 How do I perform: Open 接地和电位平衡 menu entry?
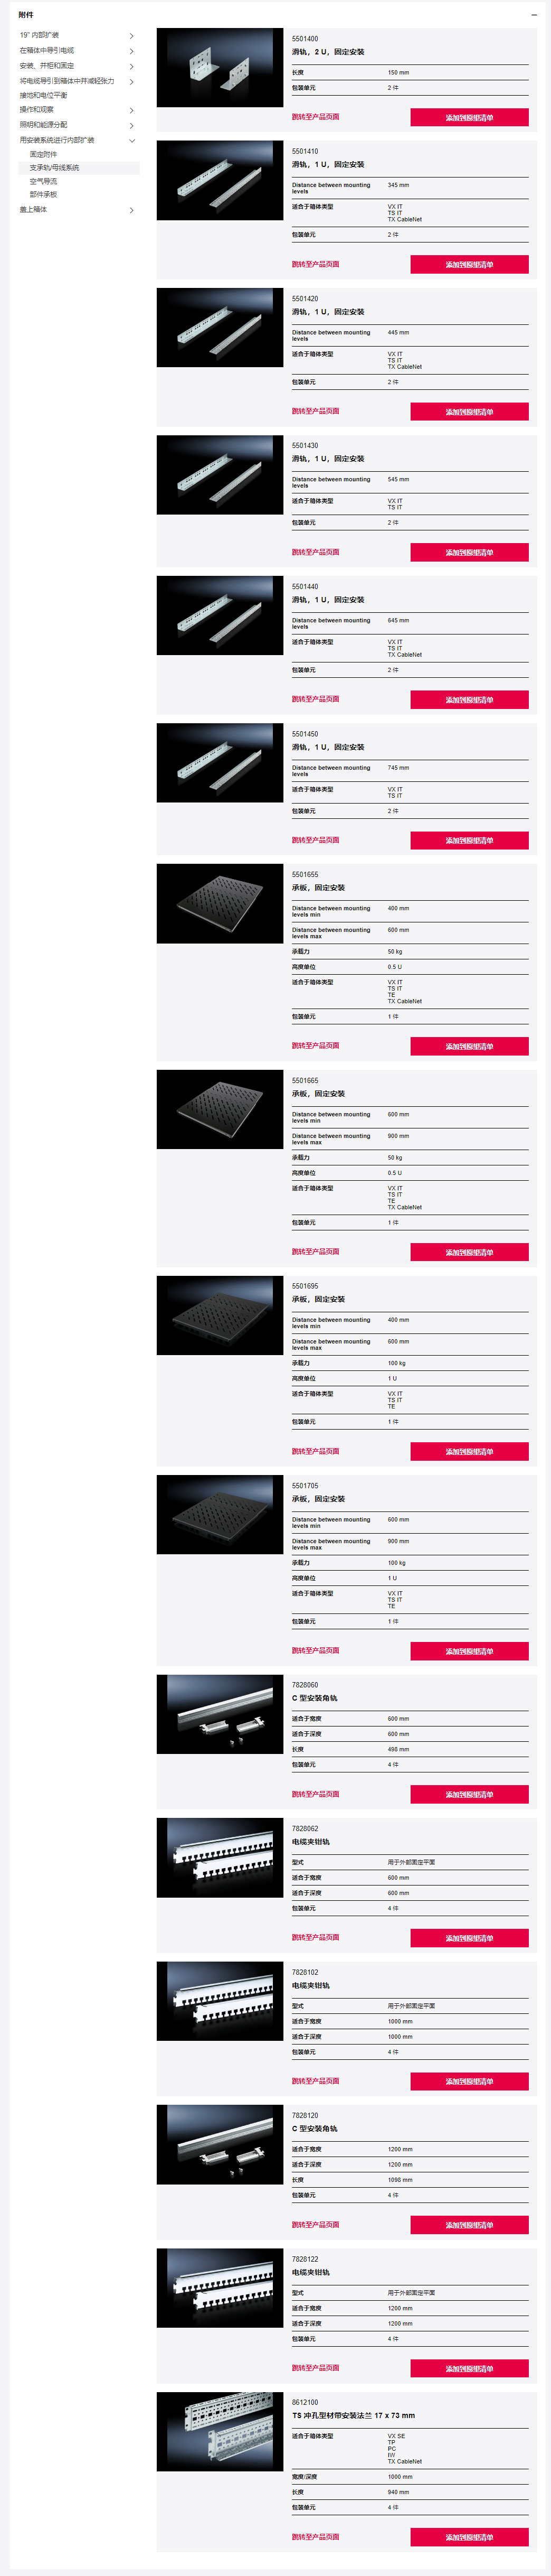coord(43,95)
